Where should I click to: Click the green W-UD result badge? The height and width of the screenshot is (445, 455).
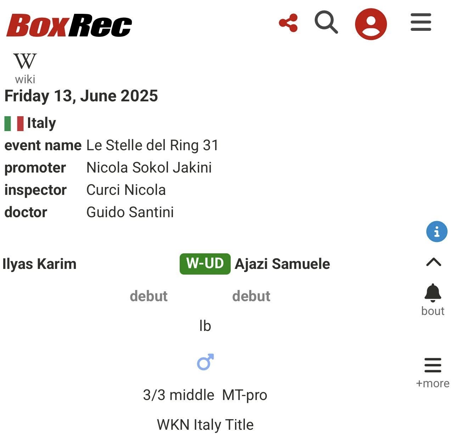205,264
